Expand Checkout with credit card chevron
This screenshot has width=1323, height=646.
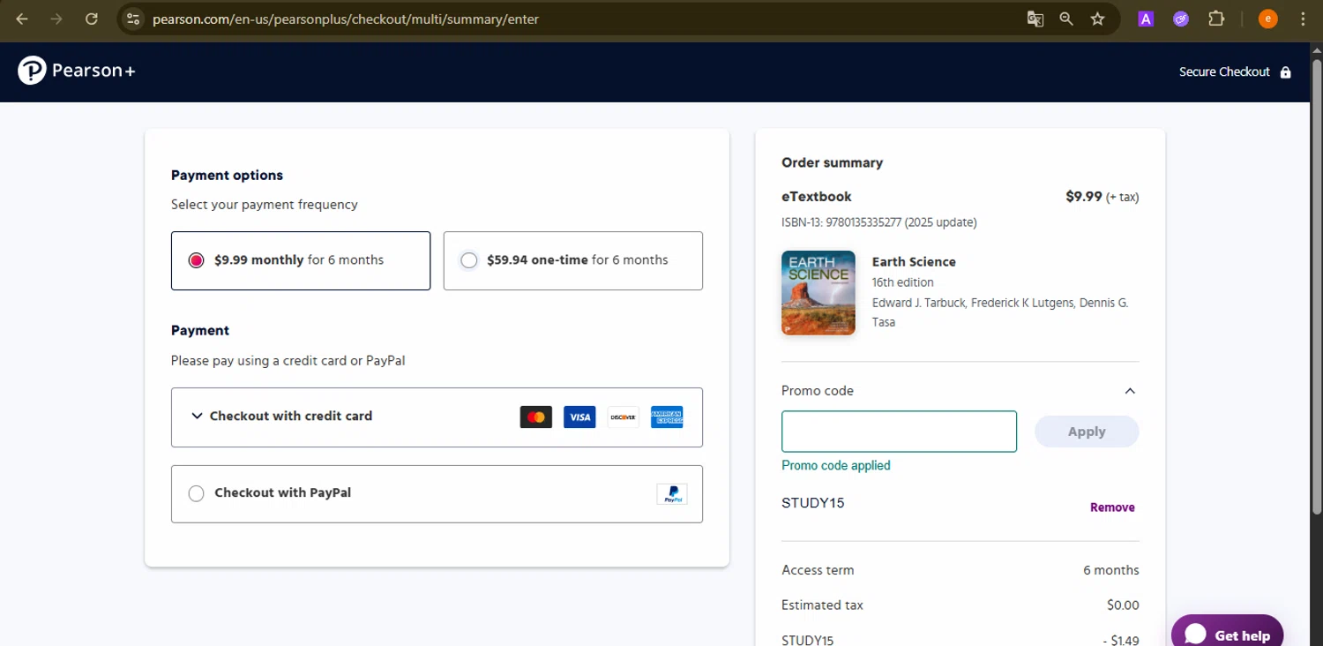coord(197,416)
